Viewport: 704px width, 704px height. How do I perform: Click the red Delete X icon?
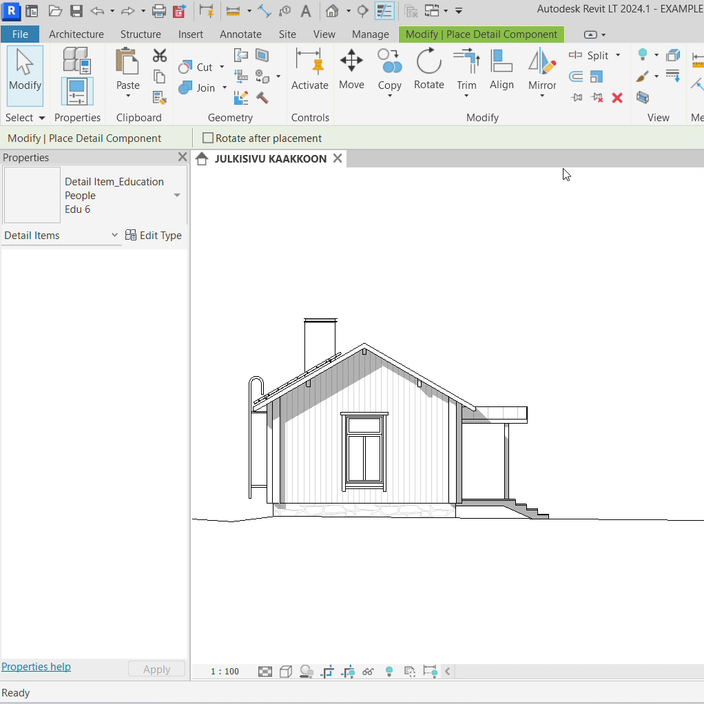tap(617, 98)
